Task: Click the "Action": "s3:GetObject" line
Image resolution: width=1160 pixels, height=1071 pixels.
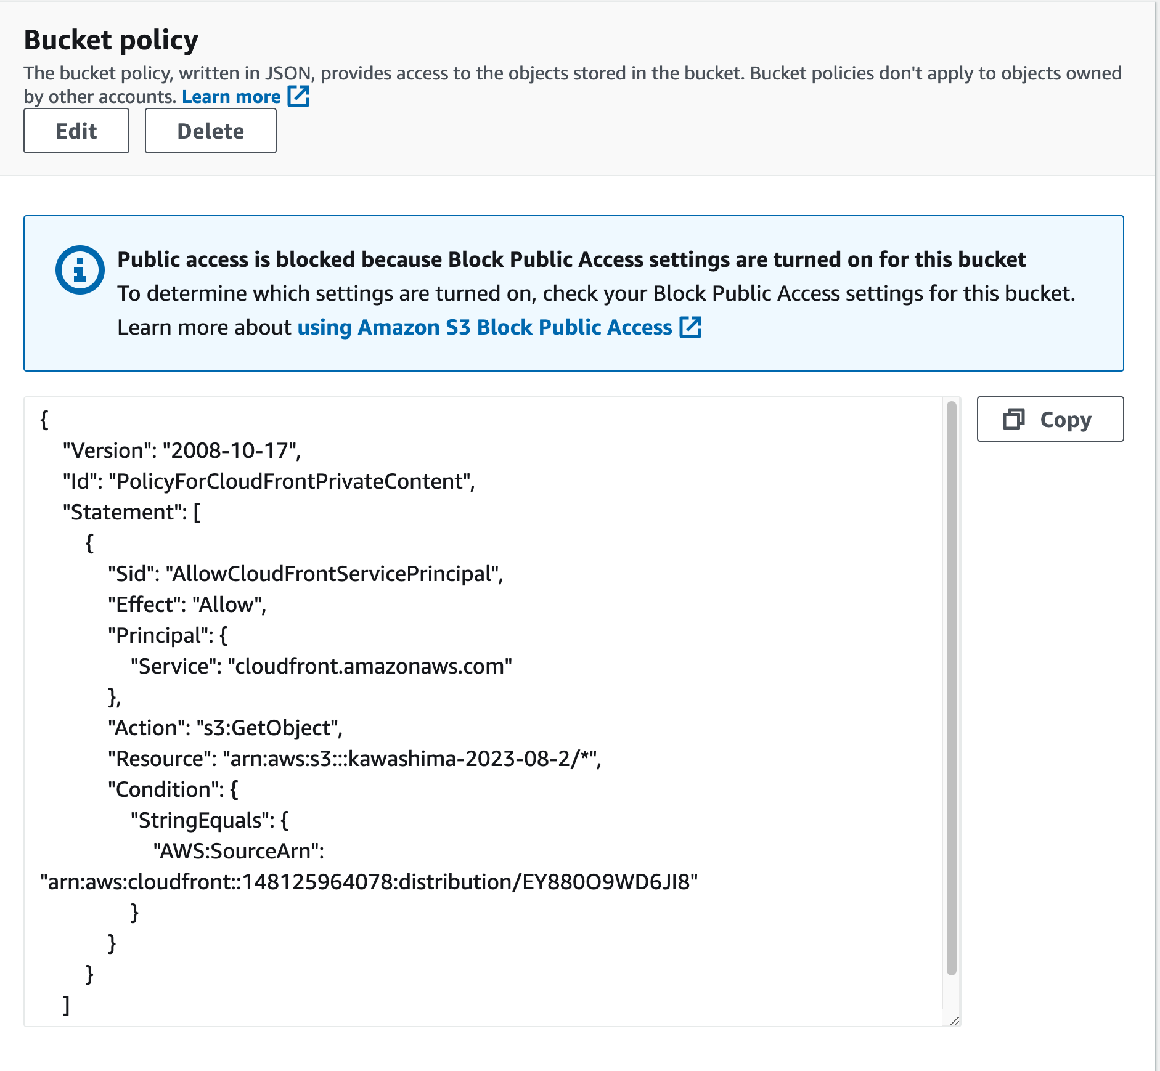Action: pos(226,728)
